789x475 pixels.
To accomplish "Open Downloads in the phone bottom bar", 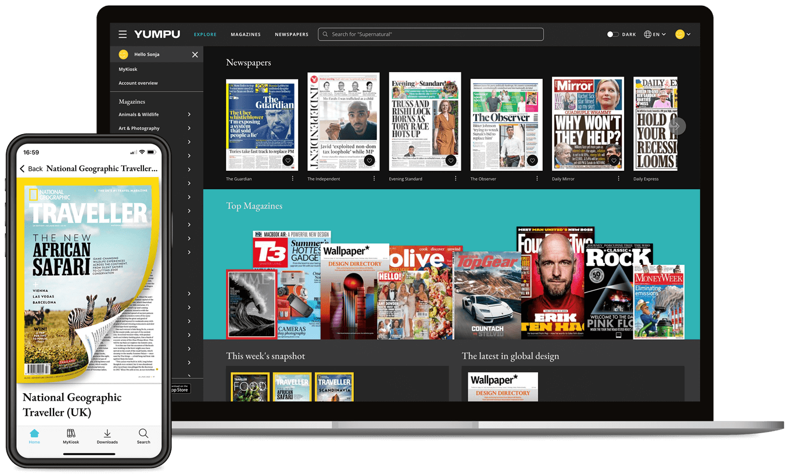I will point(107,437).
